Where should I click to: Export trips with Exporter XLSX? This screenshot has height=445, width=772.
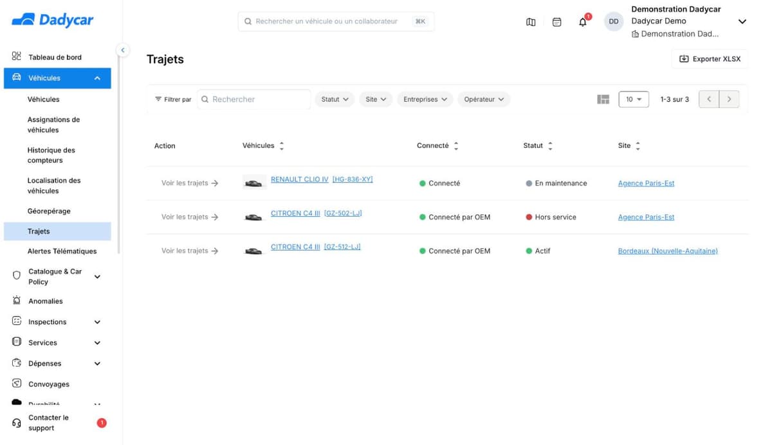tap(710, 59)
